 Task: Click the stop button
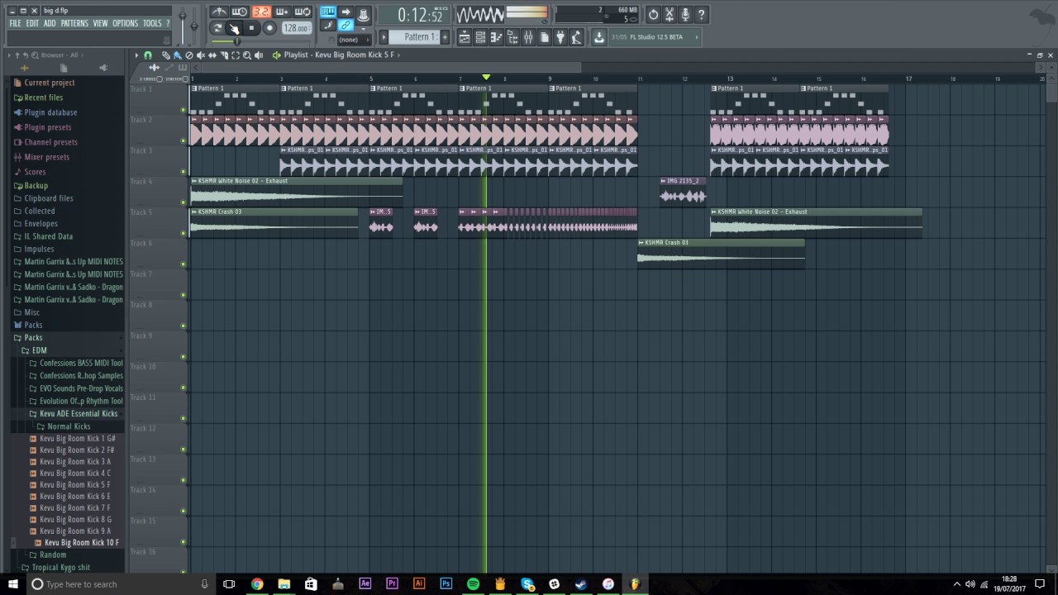pyautogui.click(x=251, y=28)
